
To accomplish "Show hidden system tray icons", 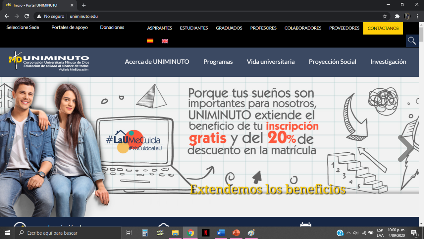I will click(x=348, y=233).
